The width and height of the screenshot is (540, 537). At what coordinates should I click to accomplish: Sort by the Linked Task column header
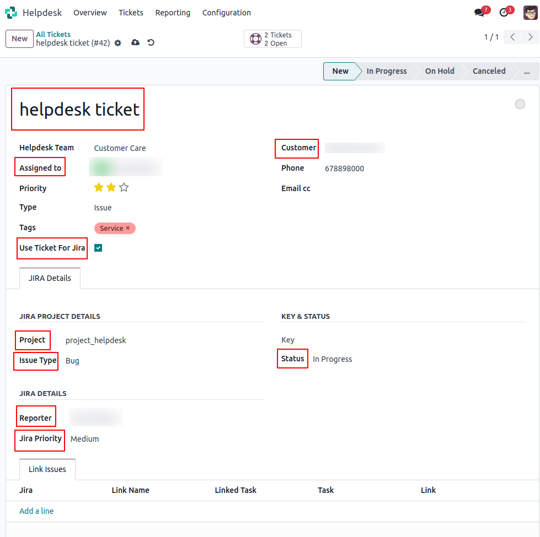click(236, 490)
